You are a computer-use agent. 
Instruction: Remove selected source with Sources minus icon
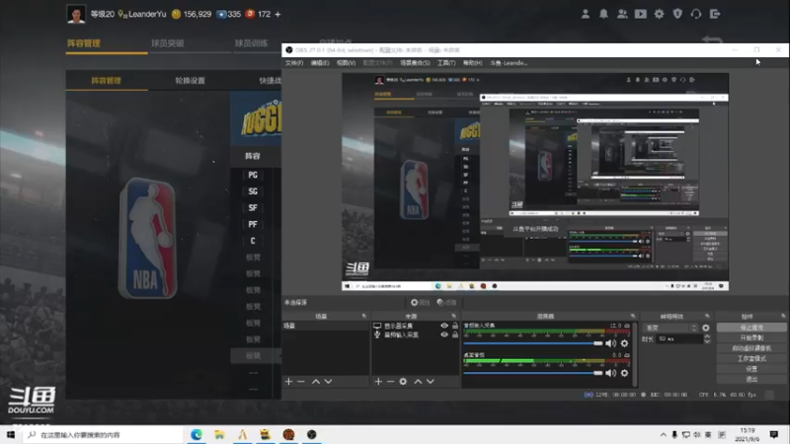(390, 382)
